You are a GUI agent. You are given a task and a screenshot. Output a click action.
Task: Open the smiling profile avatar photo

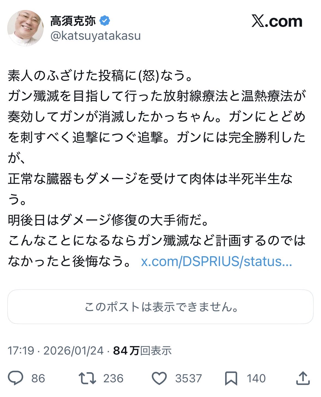tap(25, 28)
